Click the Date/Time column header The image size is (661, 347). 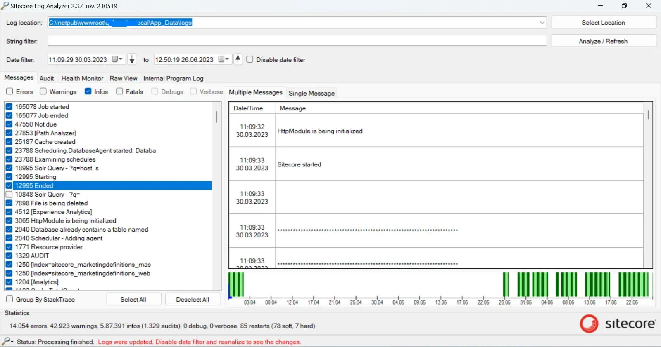point(252,108)
